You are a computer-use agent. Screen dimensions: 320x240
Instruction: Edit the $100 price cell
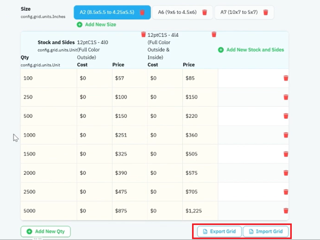point(129,97)
